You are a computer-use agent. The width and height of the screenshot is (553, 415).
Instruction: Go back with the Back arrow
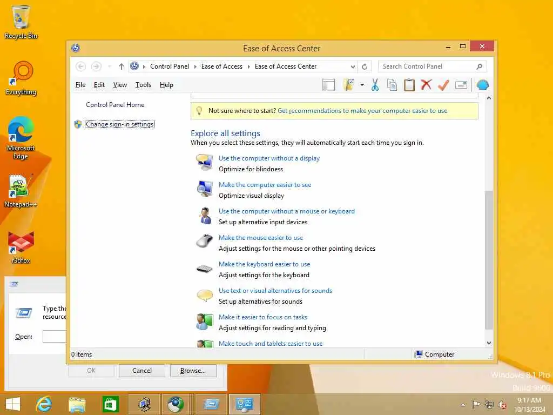tap(81, 66)
